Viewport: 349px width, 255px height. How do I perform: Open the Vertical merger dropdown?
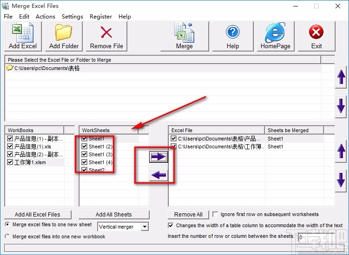(145, 227)
